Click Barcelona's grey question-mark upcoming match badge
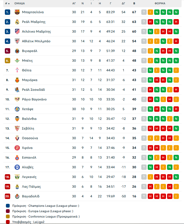Image resolution: width=184 pixels, height=224 pixels. point(144,12)
